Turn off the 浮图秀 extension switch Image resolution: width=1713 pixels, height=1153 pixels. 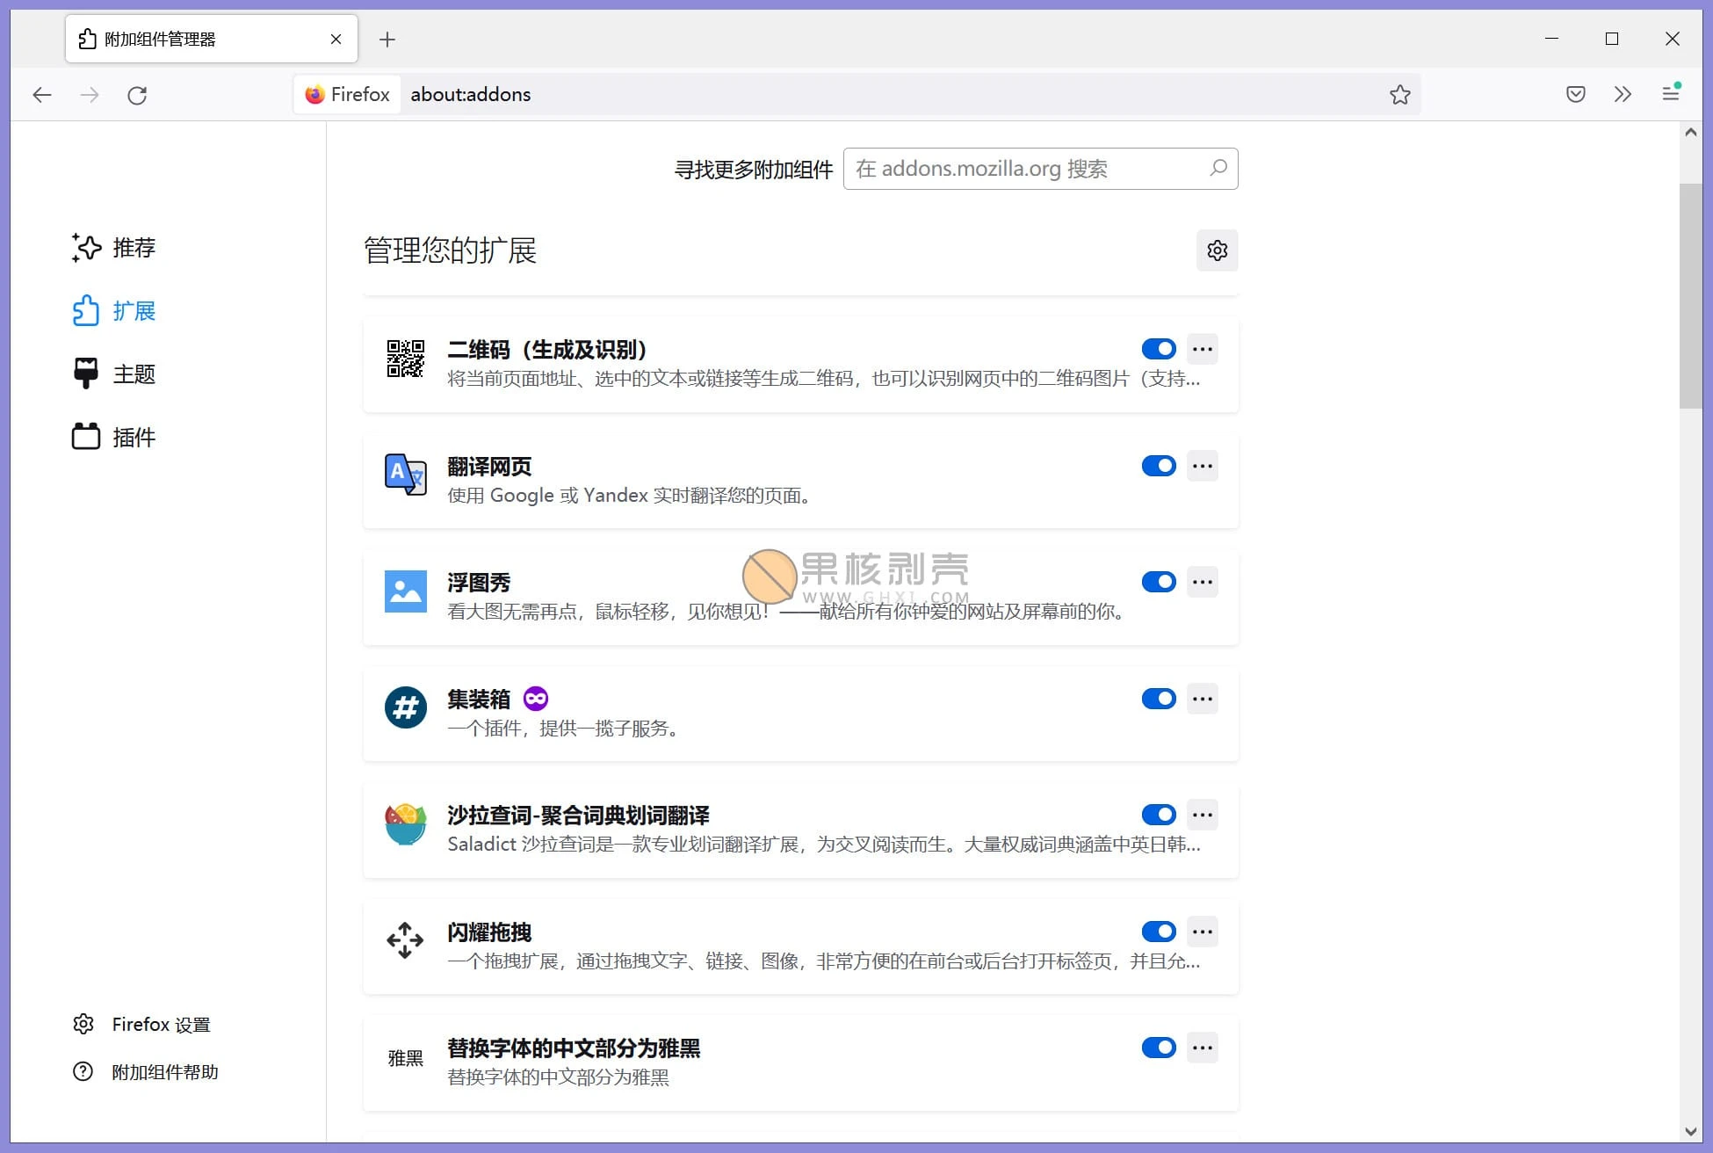(1159, 582)
